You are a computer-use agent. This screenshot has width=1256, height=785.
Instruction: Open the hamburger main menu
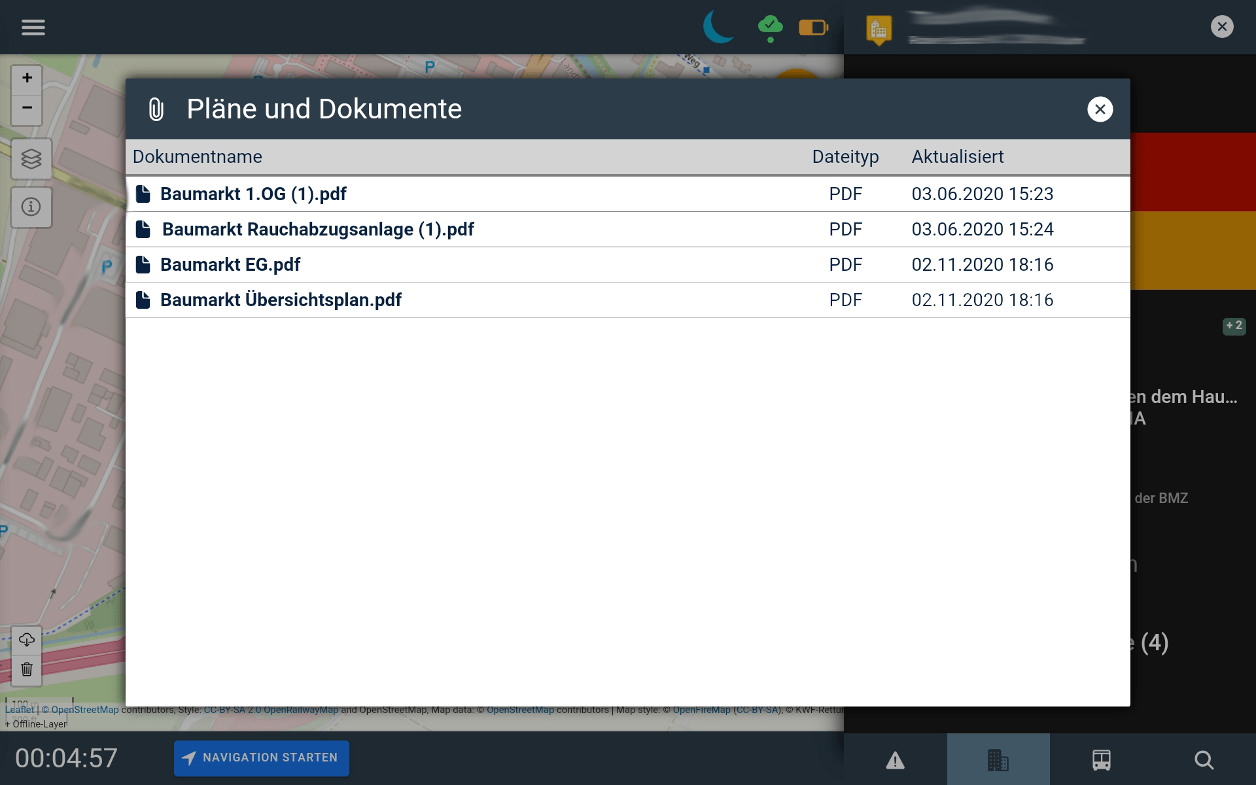click(x=33, y=27)
